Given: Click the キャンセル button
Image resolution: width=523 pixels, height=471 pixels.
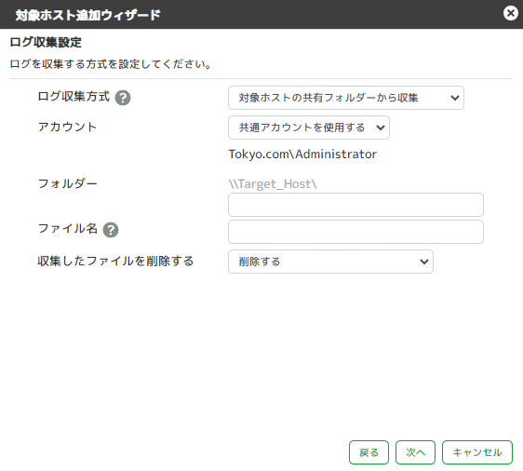Looking at the screenshot, I should click(x=477, y=452).
